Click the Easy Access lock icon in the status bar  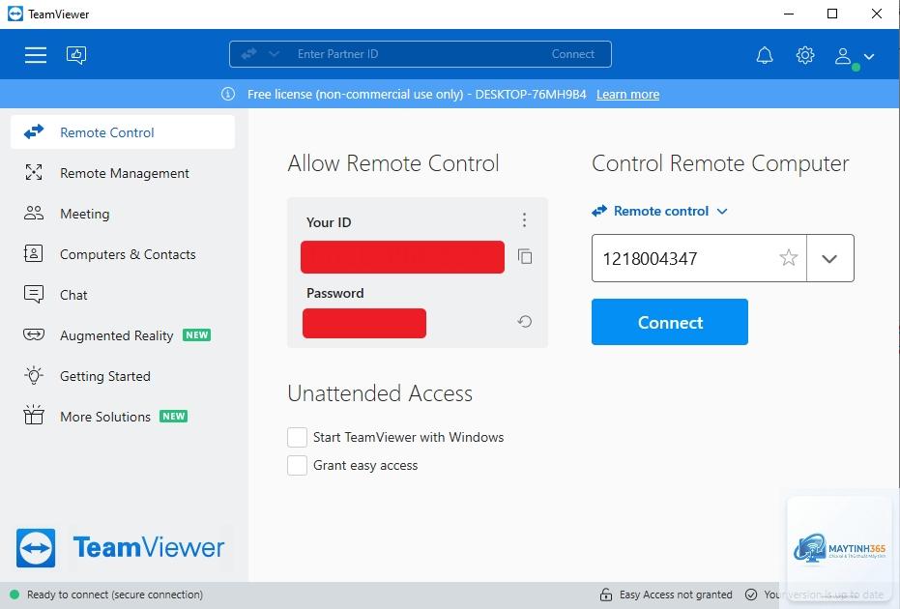pyautogui.click(x=605, y=594)
